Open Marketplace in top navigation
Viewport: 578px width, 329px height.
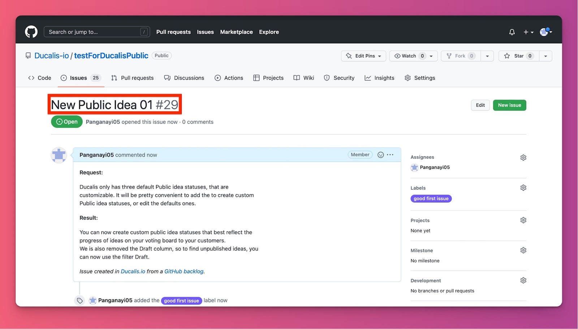point(236,32)
